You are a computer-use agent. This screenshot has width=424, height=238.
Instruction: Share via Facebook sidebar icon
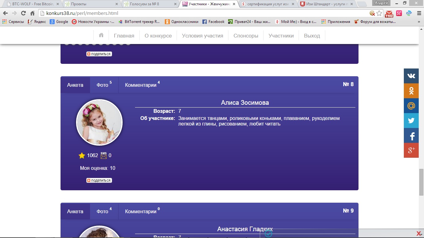click(411, 135)
